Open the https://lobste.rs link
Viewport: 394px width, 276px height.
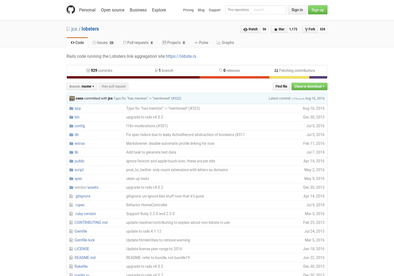point(181,56)
